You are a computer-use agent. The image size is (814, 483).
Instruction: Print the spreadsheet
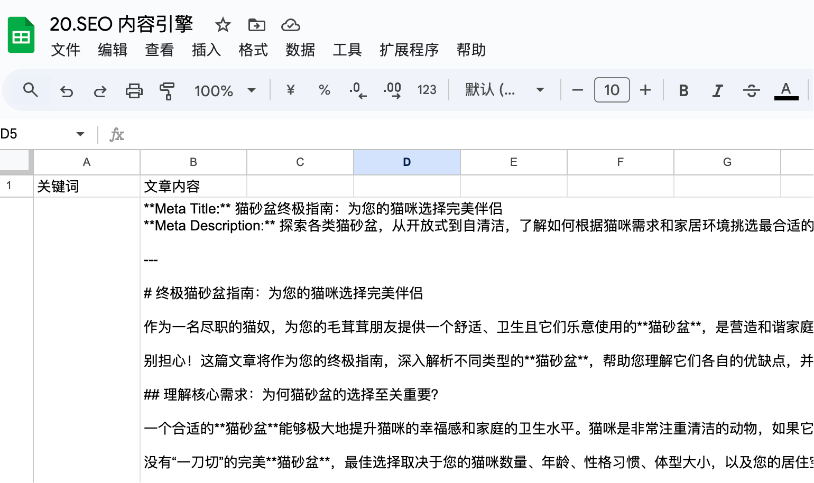134,91
